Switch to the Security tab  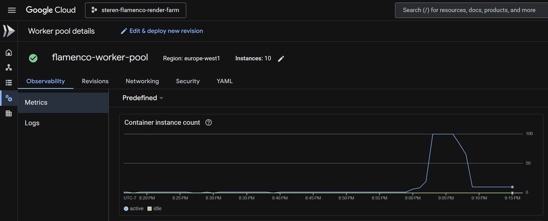[x=188, y=81]
